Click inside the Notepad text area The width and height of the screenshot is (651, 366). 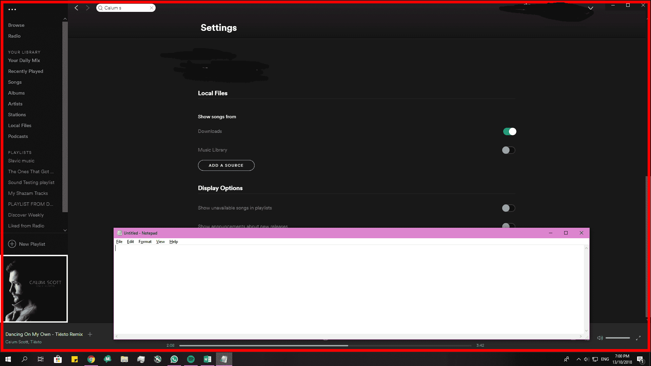pos(349,289)
